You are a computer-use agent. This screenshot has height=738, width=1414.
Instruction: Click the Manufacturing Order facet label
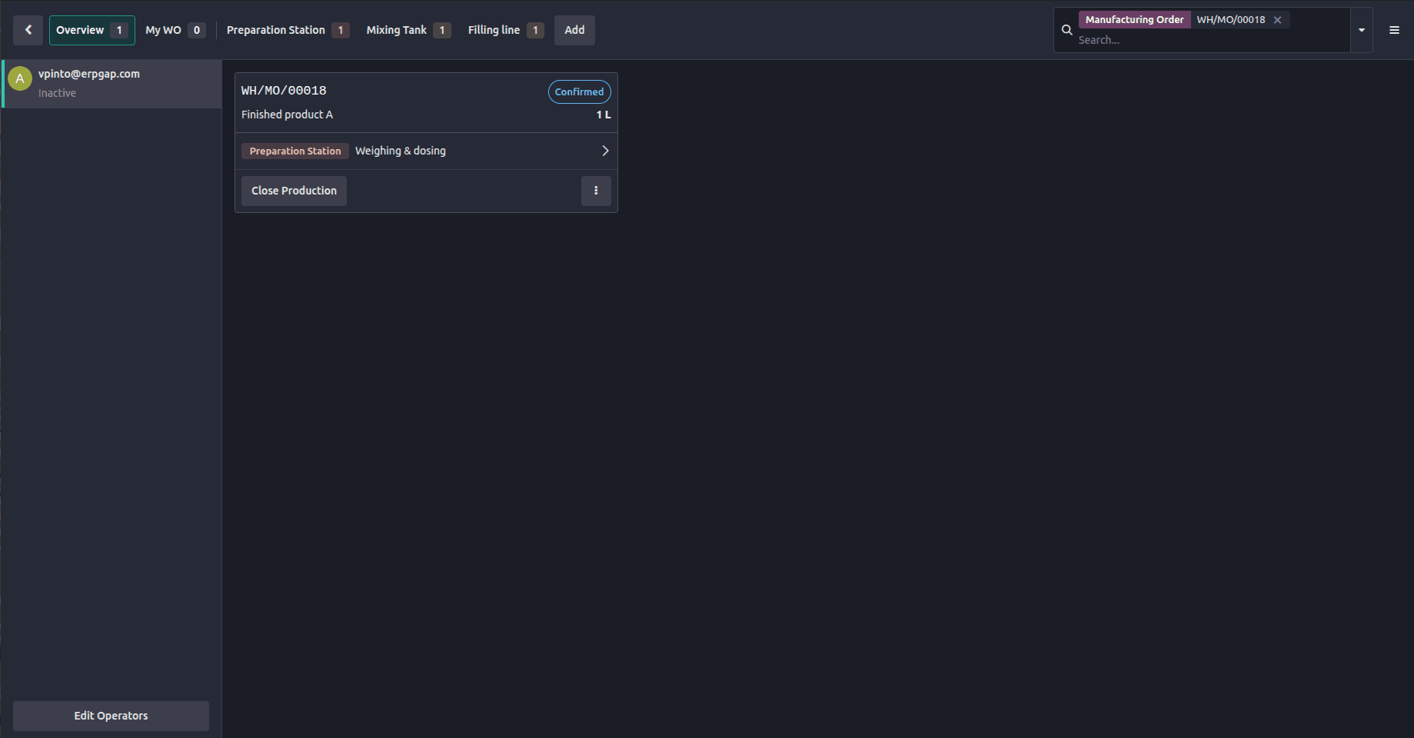(1135, 20)
